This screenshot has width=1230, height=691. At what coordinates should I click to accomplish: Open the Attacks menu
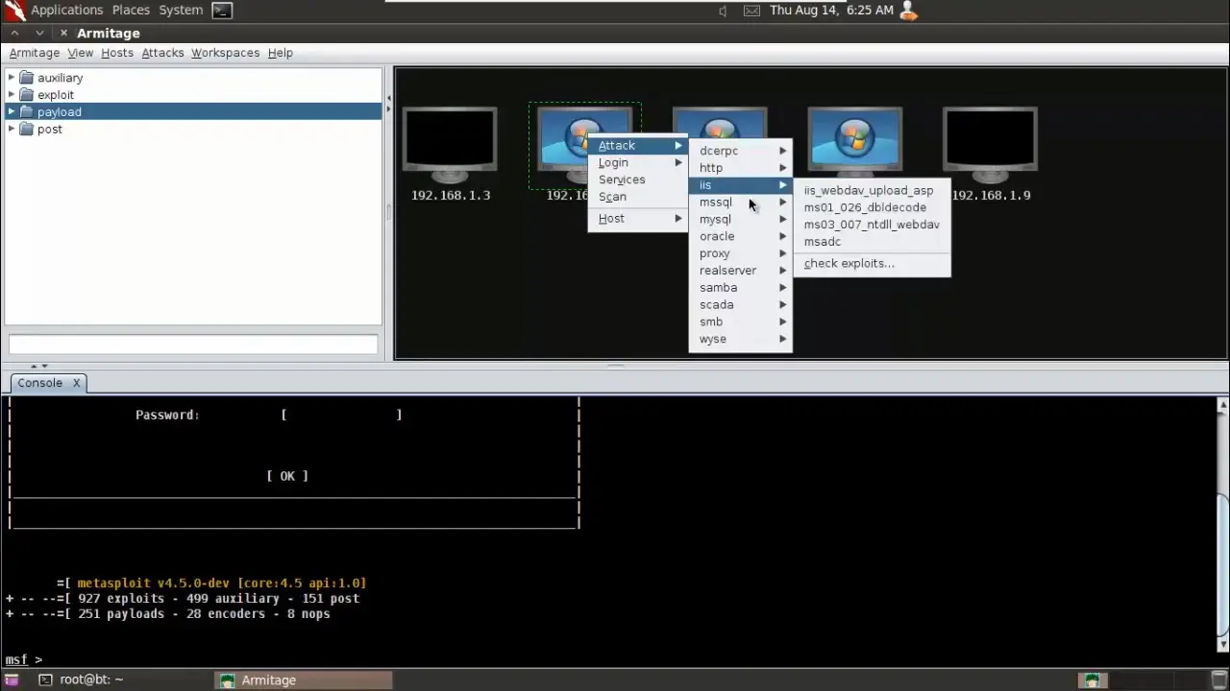(163, 53)
